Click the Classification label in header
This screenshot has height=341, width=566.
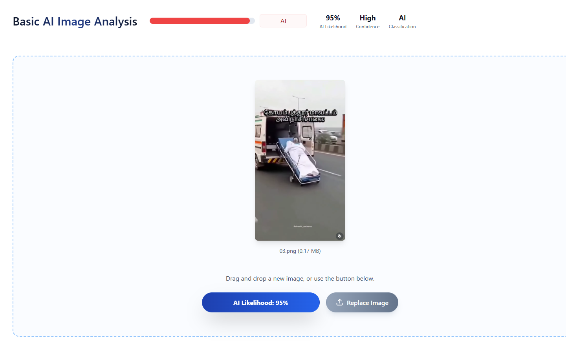tap(402, 27)
